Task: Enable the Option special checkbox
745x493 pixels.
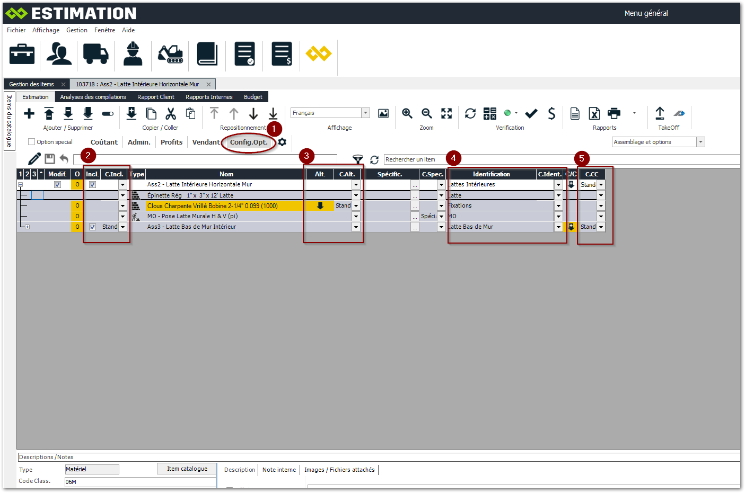Action: (x=32, y=142)
